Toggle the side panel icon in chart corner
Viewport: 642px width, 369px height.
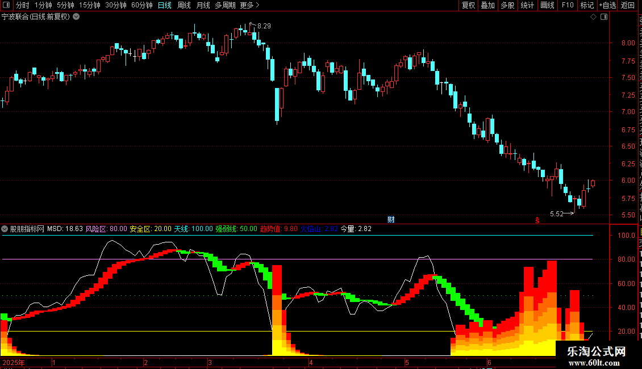coord(604,17)
